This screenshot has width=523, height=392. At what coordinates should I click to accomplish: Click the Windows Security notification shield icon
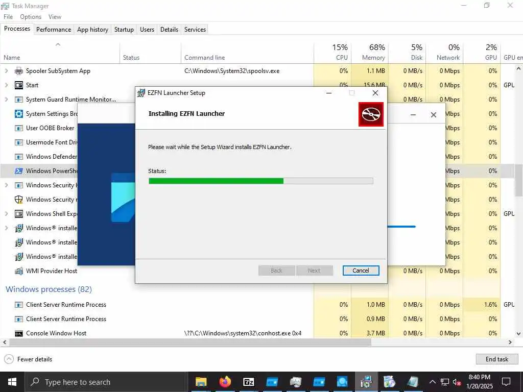click(x=19, y=200)
